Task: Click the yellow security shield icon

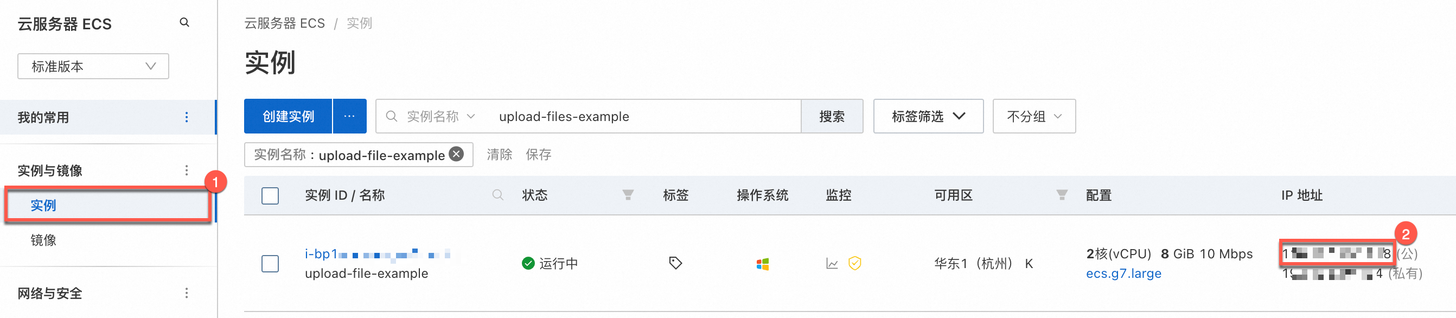Action: (x=854, y=263)
